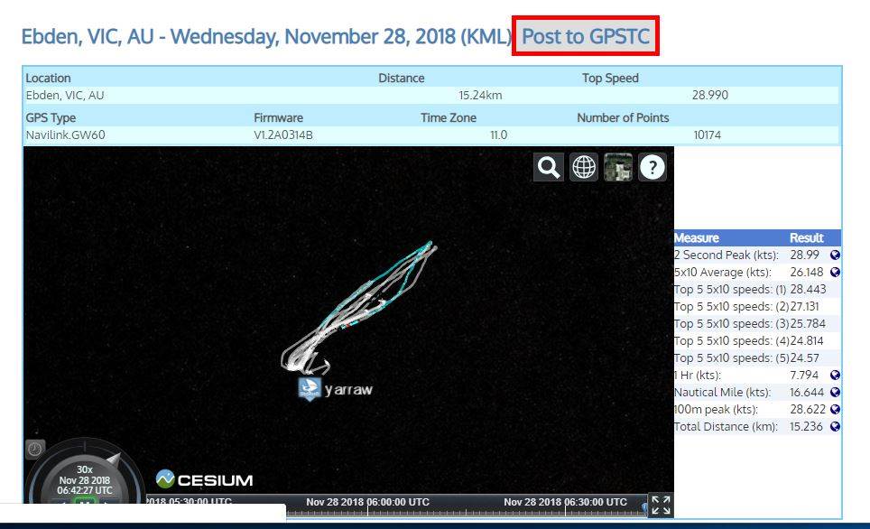This screenshot has width=870, height=529.
Task: Click globe icon beside 100m peak
Action: tap(835, 410)
